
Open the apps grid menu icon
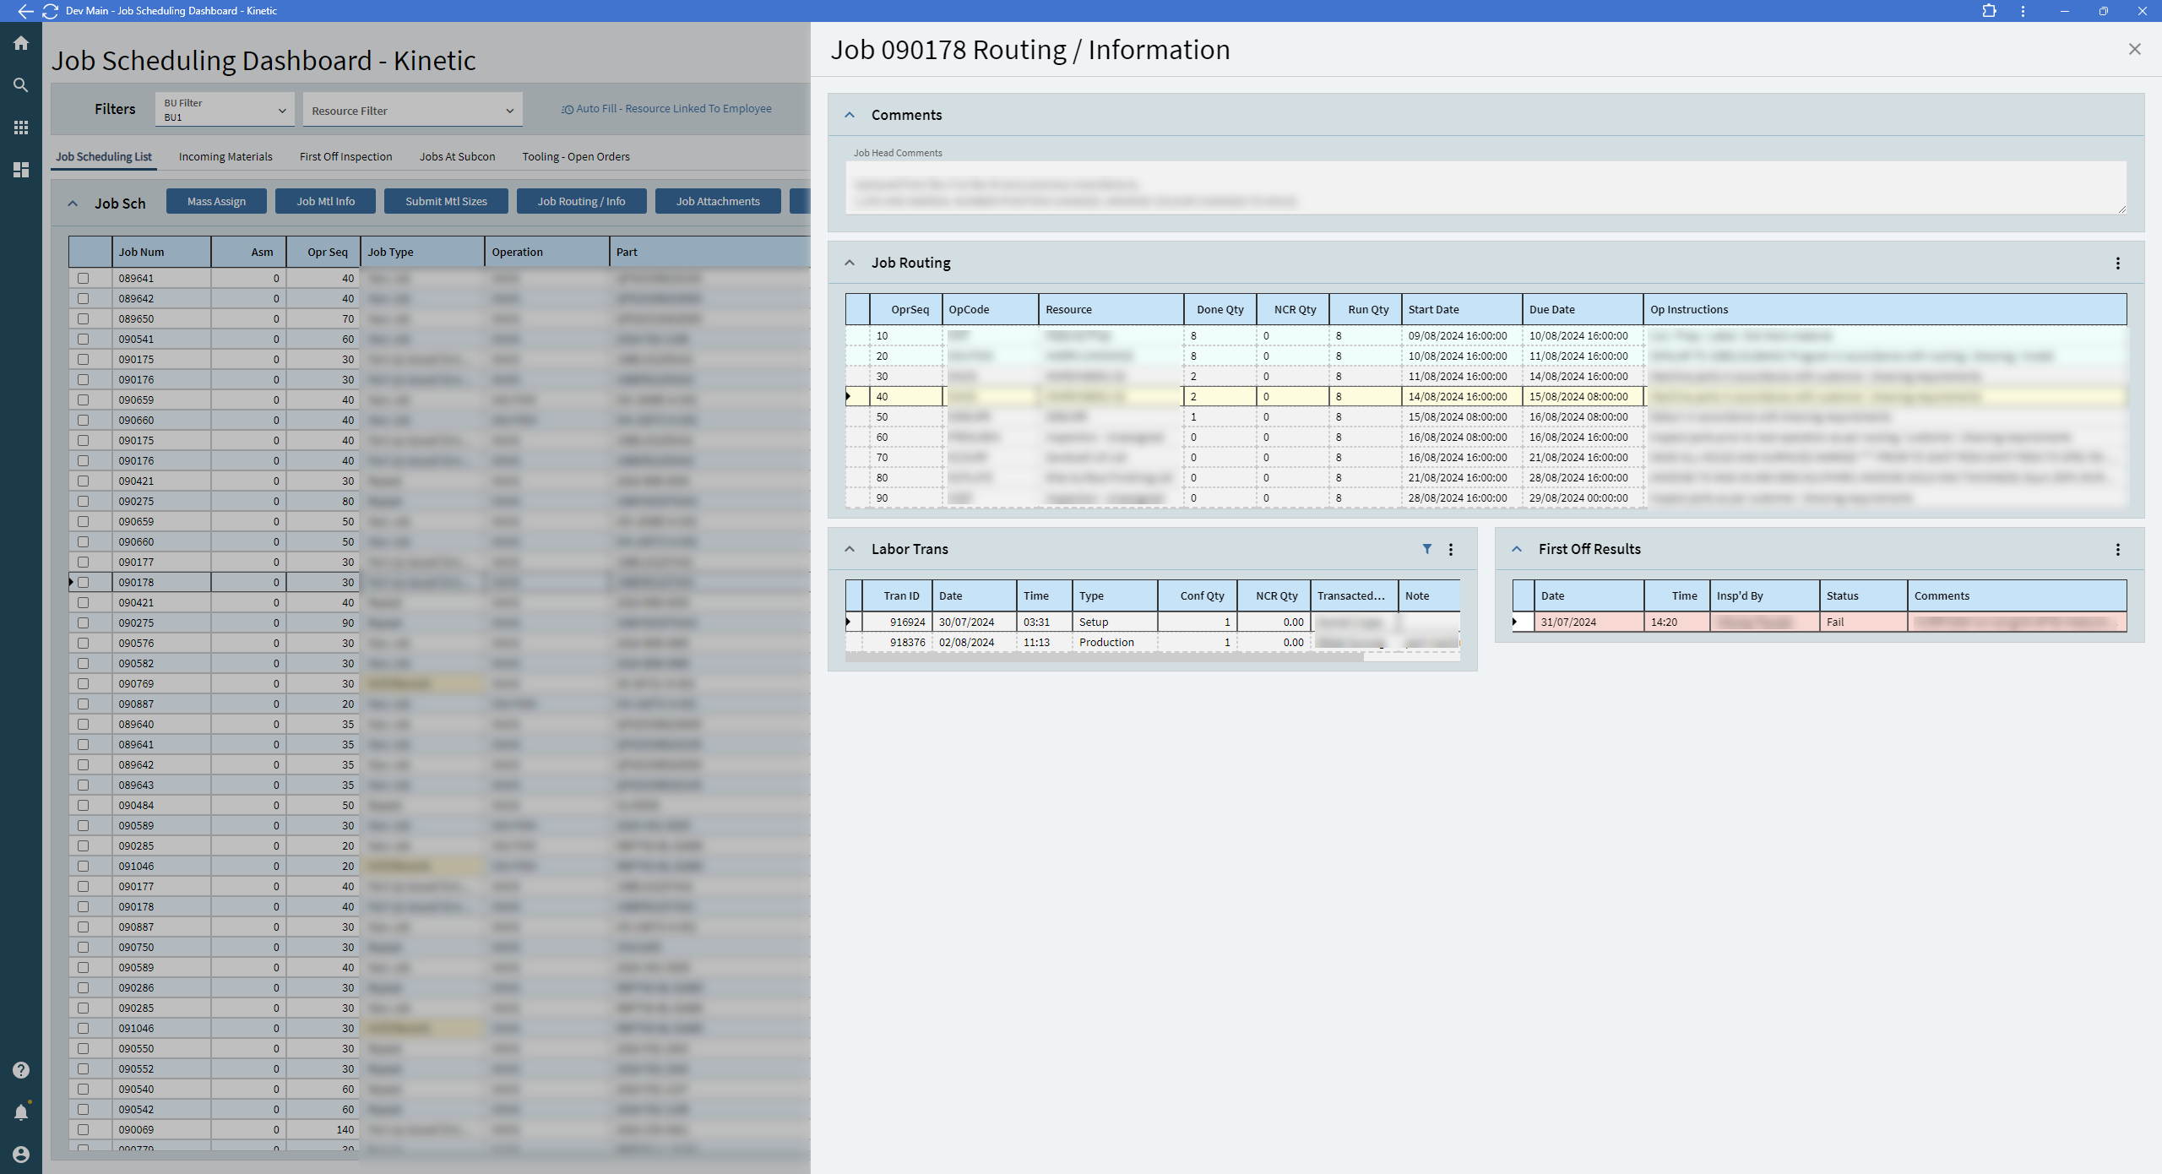[x=21, y=128]
